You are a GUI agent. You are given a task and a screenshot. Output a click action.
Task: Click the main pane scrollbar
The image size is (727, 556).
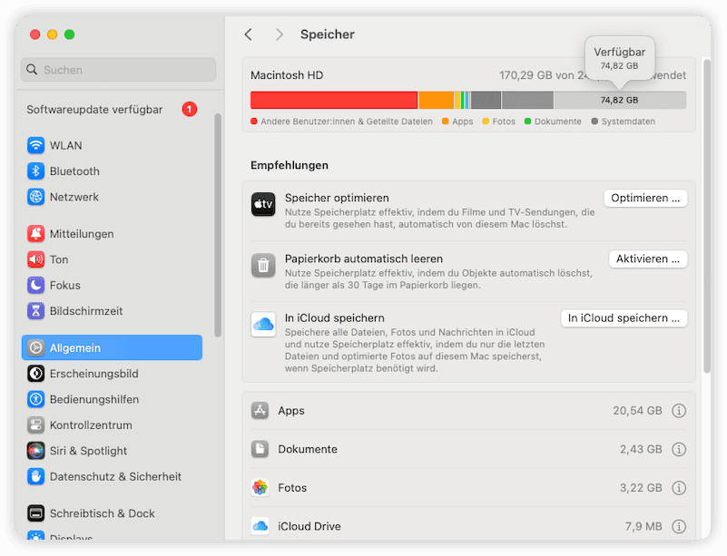(x=707, y=216)
